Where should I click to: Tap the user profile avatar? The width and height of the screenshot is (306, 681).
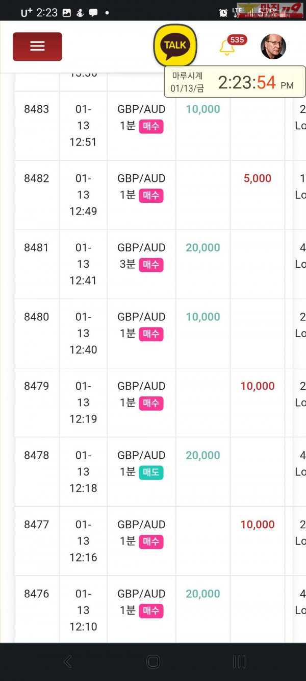click(273, 47)
